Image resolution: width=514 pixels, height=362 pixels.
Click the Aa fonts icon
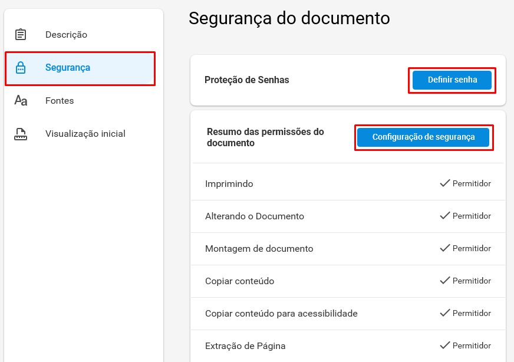21,100
